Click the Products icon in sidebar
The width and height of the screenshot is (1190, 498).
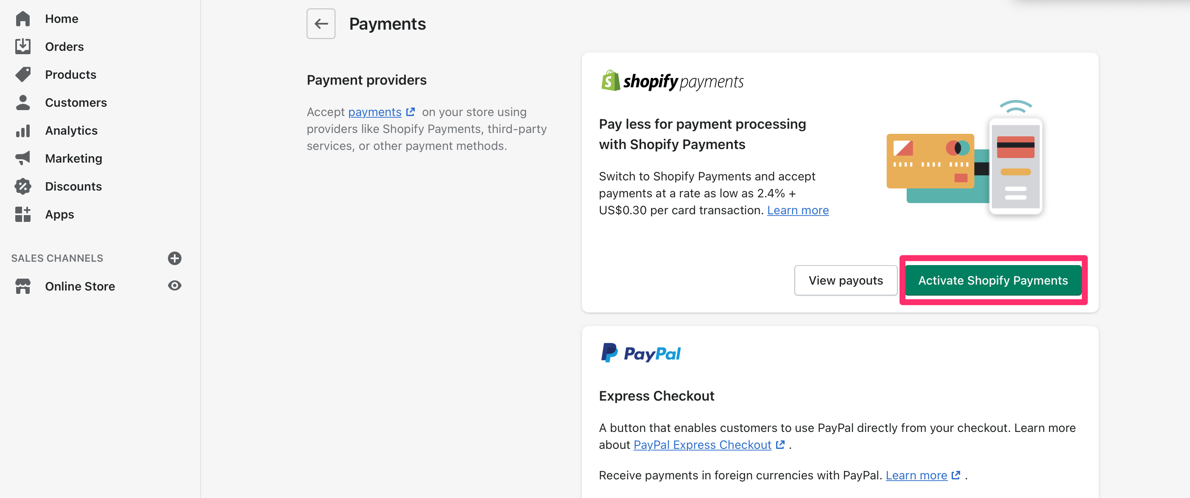[x=23, y=74]
